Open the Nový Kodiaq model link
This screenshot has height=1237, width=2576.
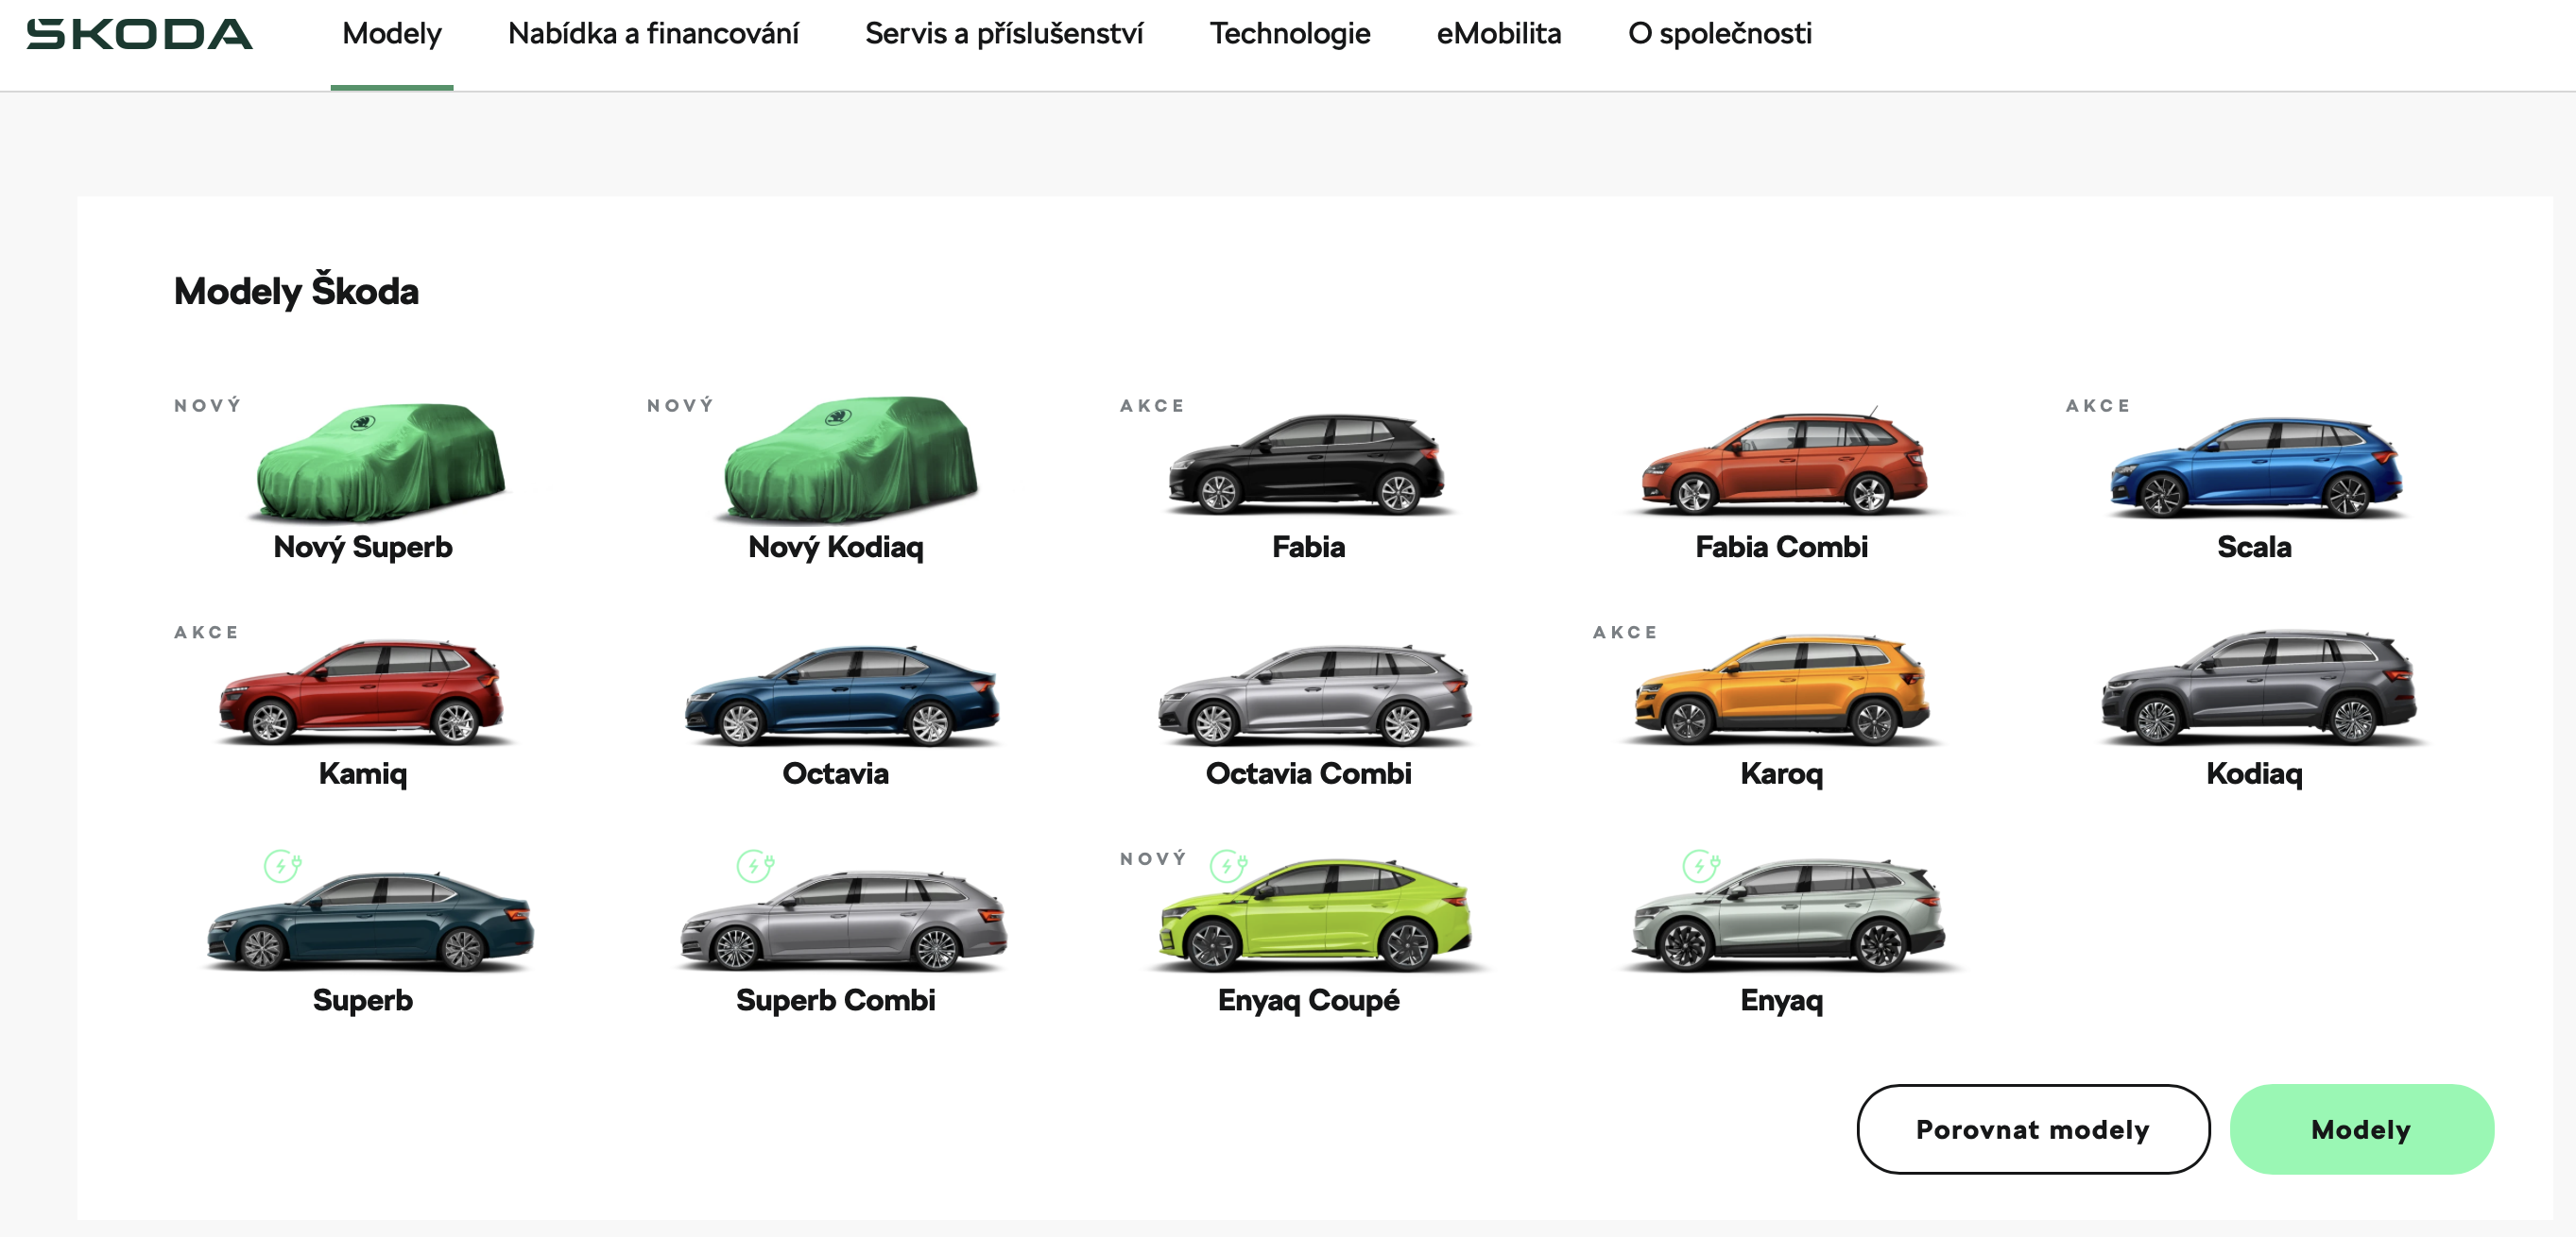pos(836,547)
